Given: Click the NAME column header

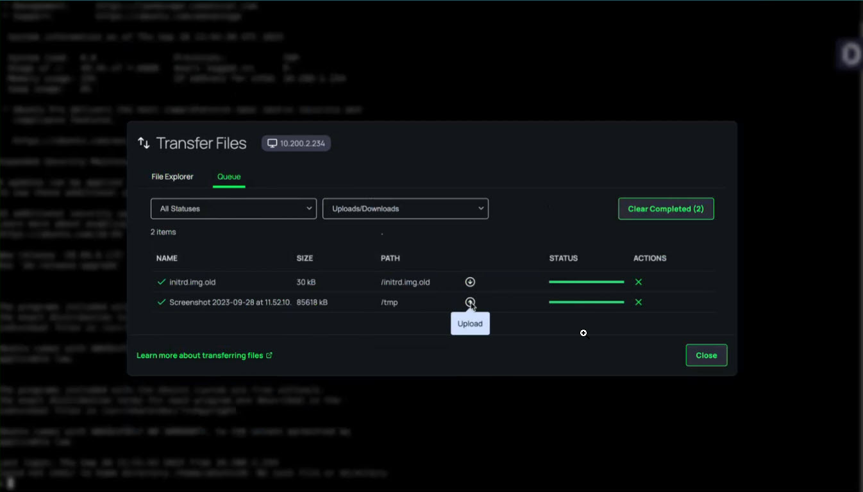Looking at the screenshot, I should tap(167, 259).
